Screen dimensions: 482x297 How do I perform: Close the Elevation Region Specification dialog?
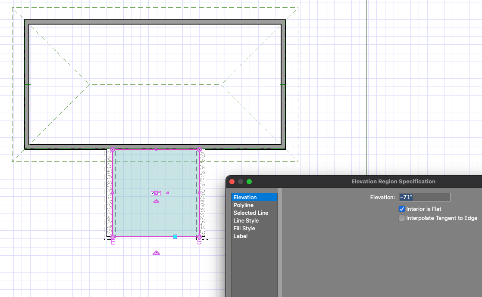point(232,182)
